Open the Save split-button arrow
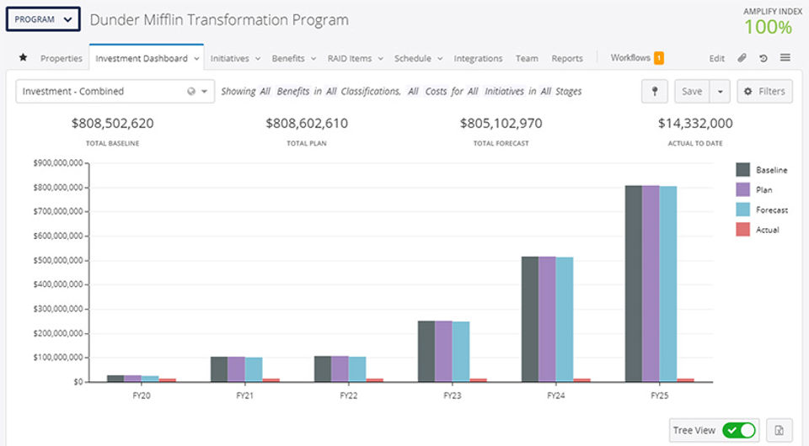 pos(720,91)
